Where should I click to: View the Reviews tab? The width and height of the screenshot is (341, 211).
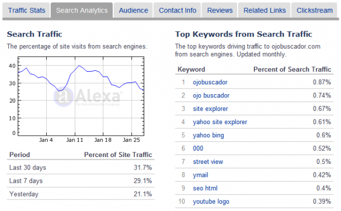[220, 10]
